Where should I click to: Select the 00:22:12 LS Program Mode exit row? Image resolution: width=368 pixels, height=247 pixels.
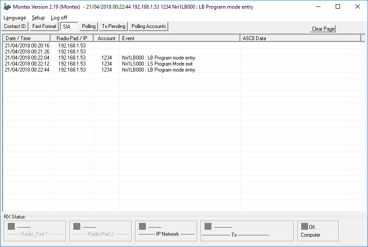click(x=157, y=64)
